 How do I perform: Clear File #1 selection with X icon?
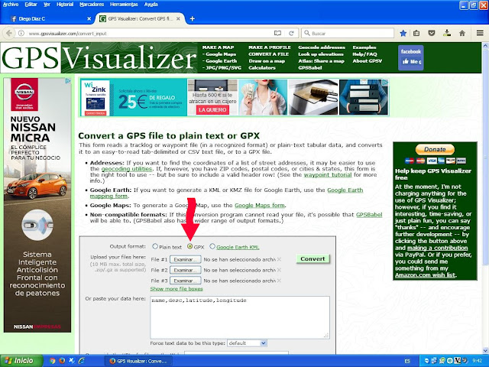[x=279, y=259]
